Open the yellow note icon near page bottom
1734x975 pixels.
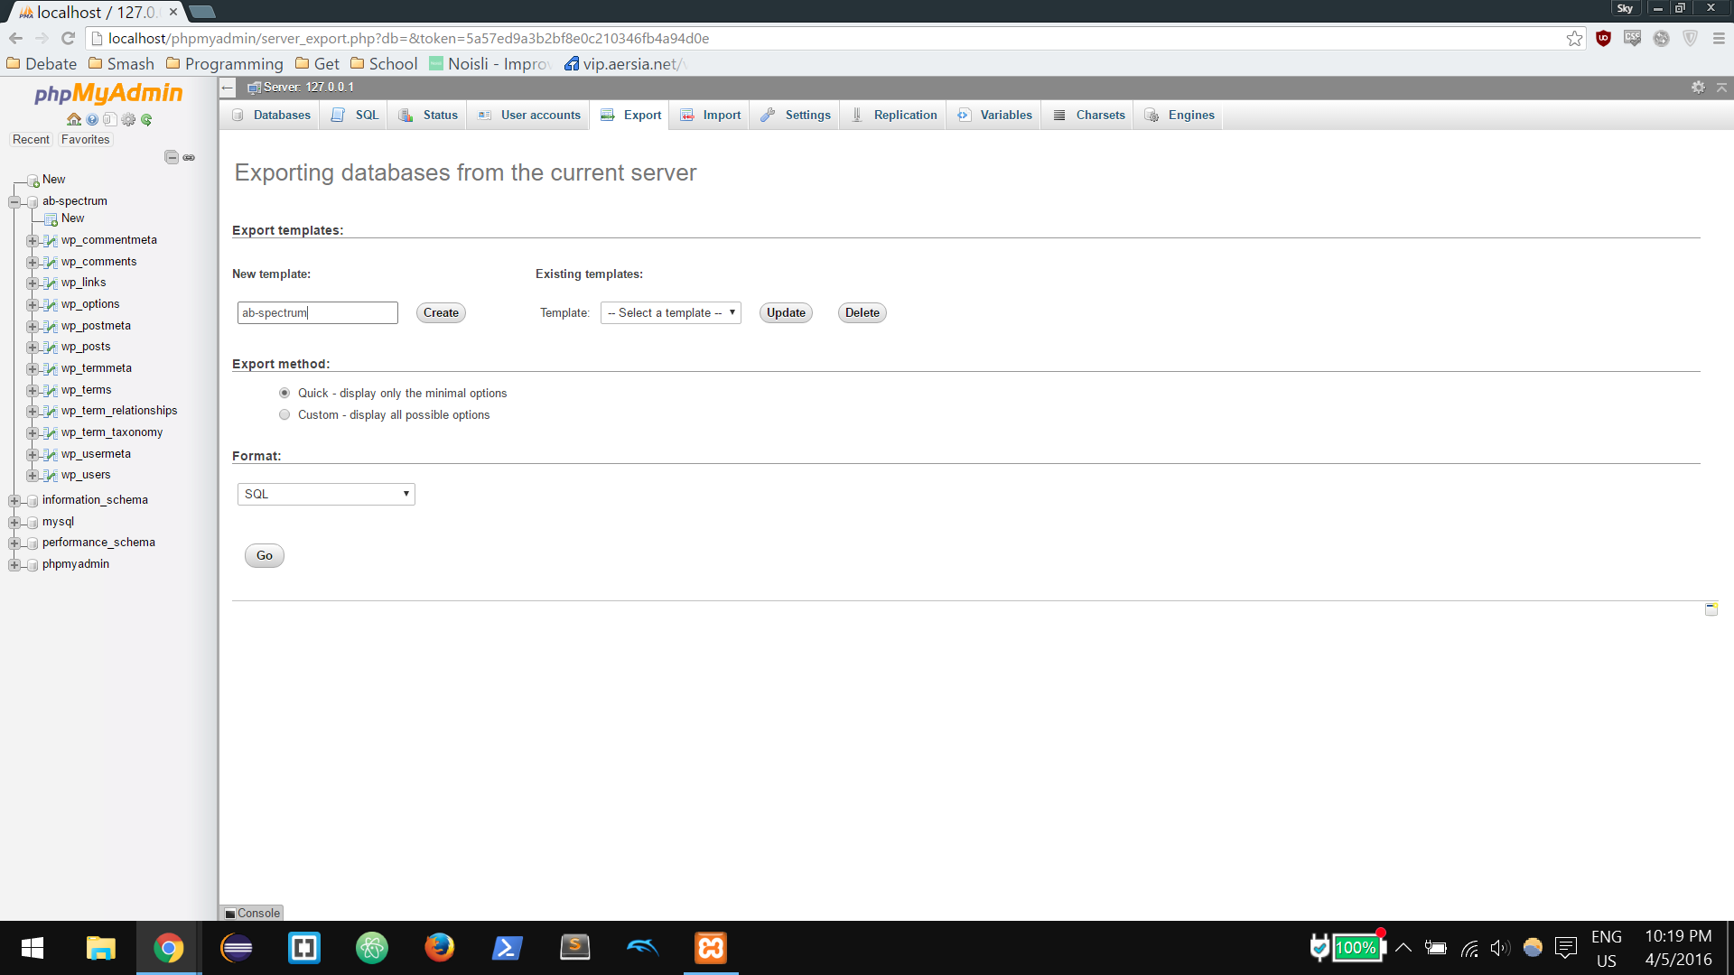(1711, 609)
